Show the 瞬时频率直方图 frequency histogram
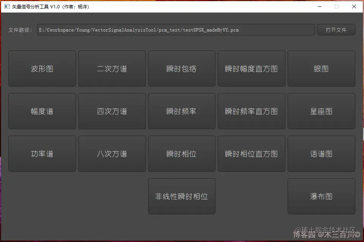Screen dimensions: 364x242 pyautogui.click(x=252, y=111)
